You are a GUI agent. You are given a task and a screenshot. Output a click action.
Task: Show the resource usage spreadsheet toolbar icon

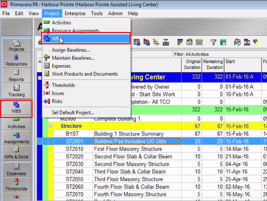tap(137, 42)
